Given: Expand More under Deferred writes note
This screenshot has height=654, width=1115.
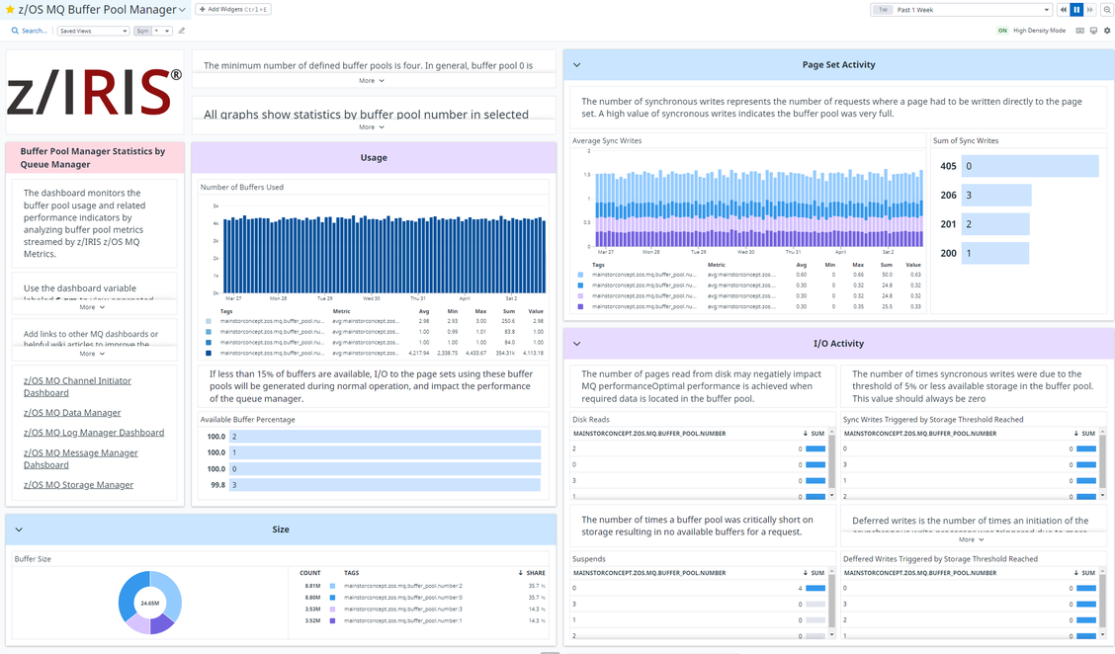Looking at the screenshot, I should (x=971, y=539).
